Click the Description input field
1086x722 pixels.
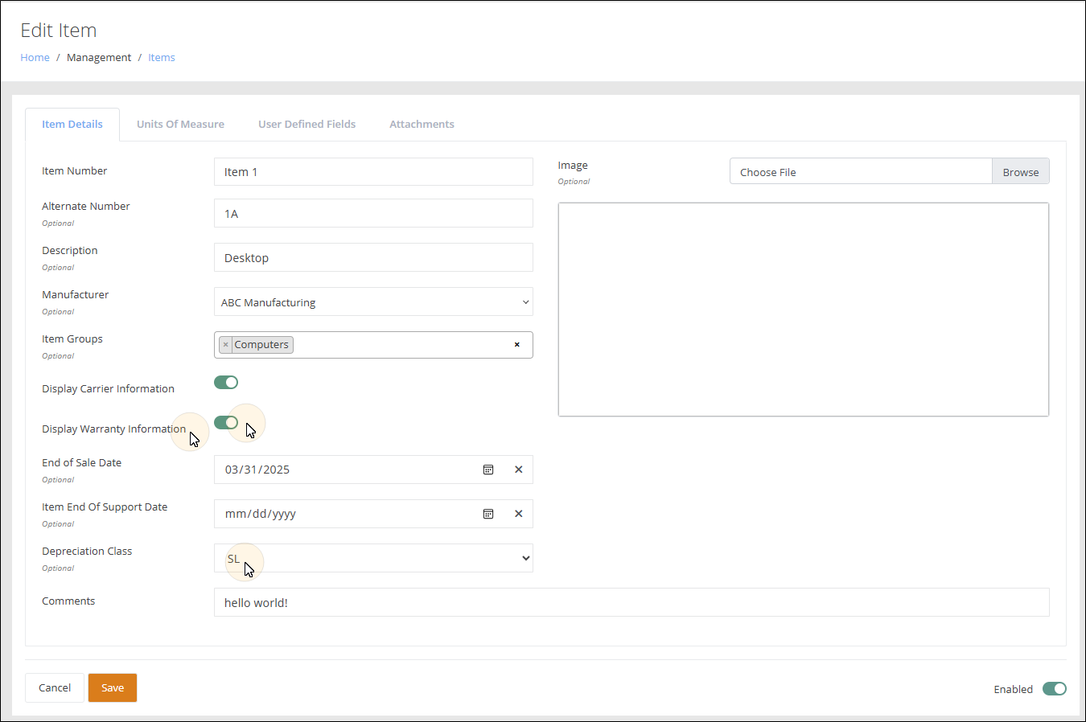[x=373, y=257]
